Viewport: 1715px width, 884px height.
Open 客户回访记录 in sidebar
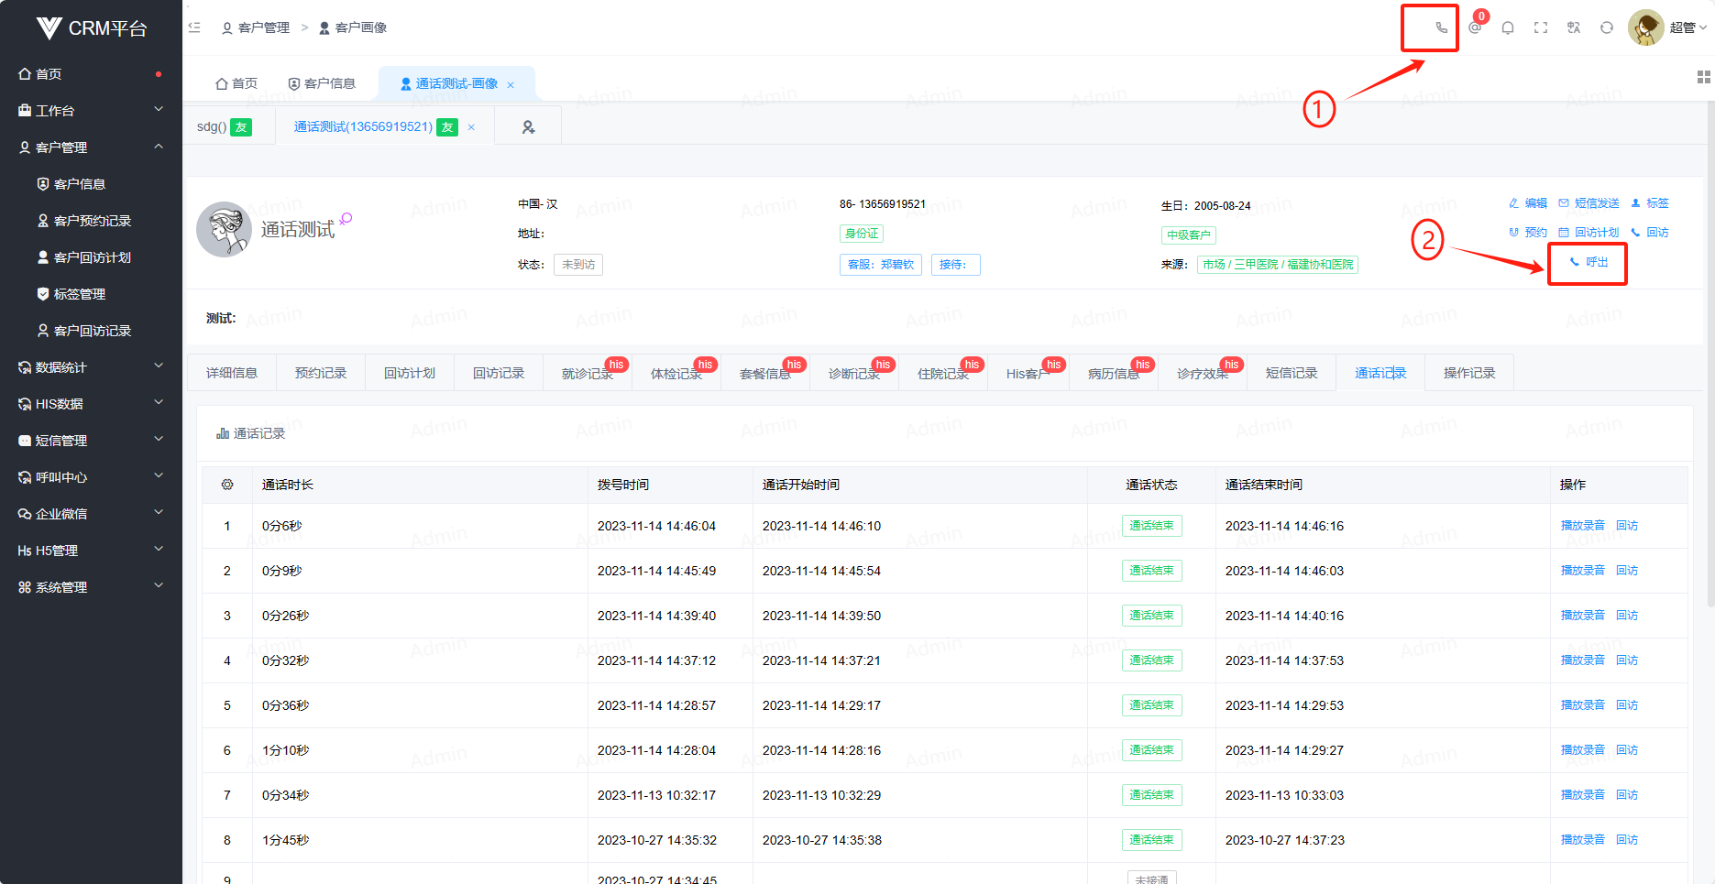(91, 330)
